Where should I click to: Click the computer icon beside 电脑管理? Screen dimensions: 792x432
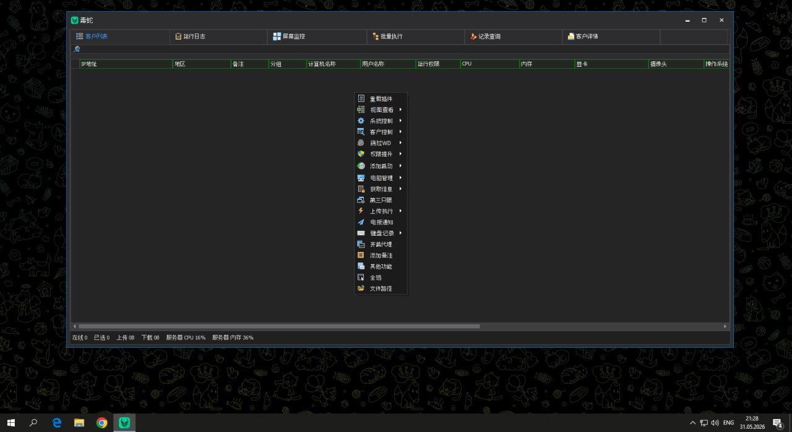(x=361, y=178)
